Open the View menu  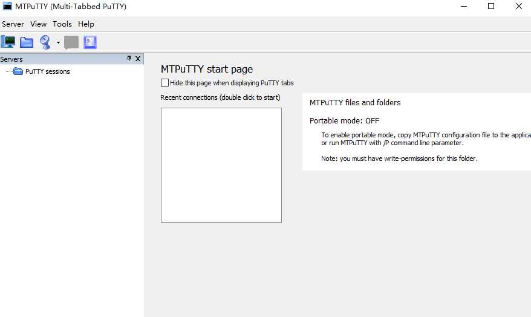pyautogui.click(x=38, y=24)
